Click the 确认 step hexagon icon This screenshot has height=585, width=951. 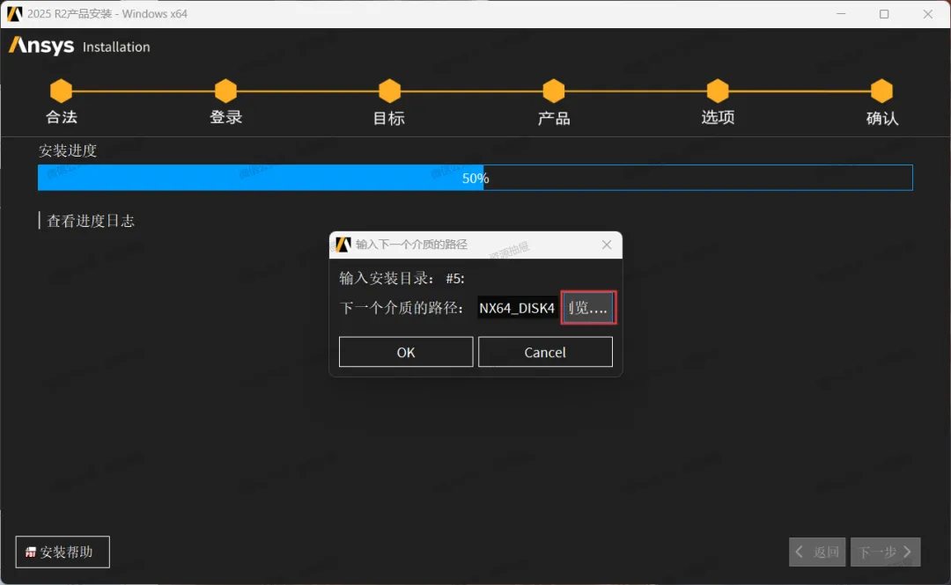(x=881, y=91)
